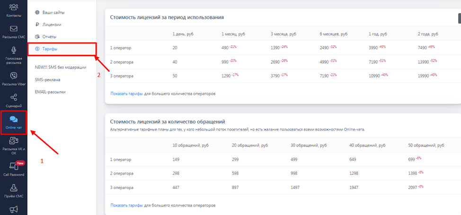The height and width of the screenshot is (215, 461).
Task: Open Рассылка СМС envelope icon
Action: (x=14, y=29)
